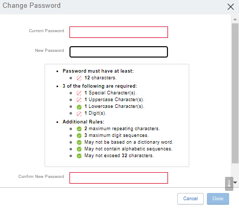Select the Confirm New Password field
The height and width of the screenshot is (208, 239).
click(x=119, y=178)
